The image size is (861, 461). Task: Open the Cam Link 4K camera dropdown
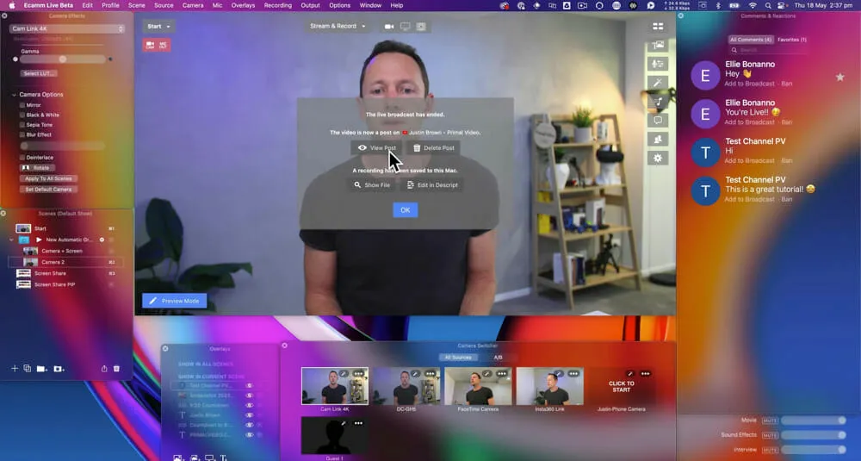tap(67, 28)
